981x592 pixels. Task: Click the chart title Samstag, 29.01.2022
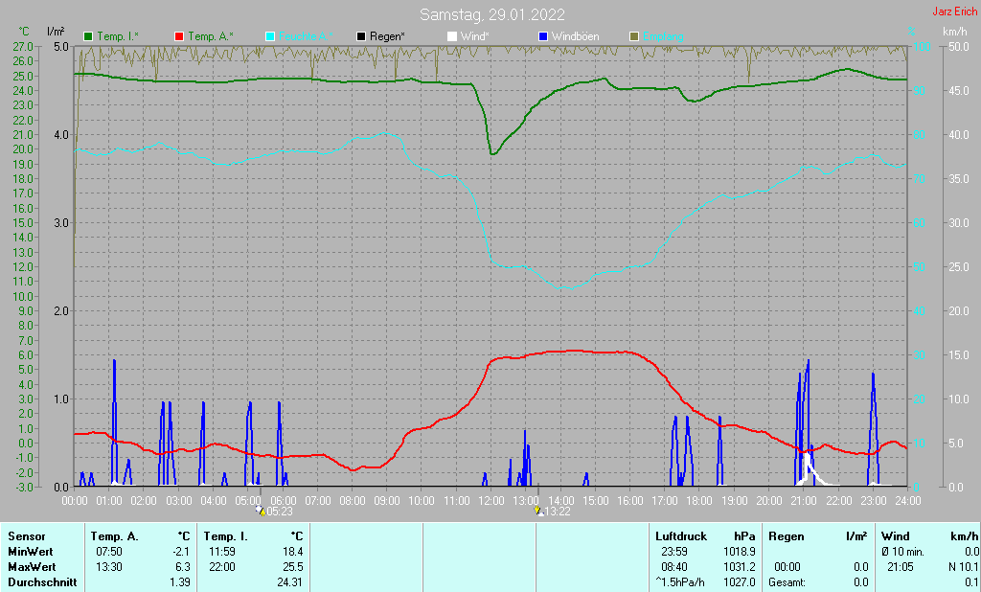491,14
